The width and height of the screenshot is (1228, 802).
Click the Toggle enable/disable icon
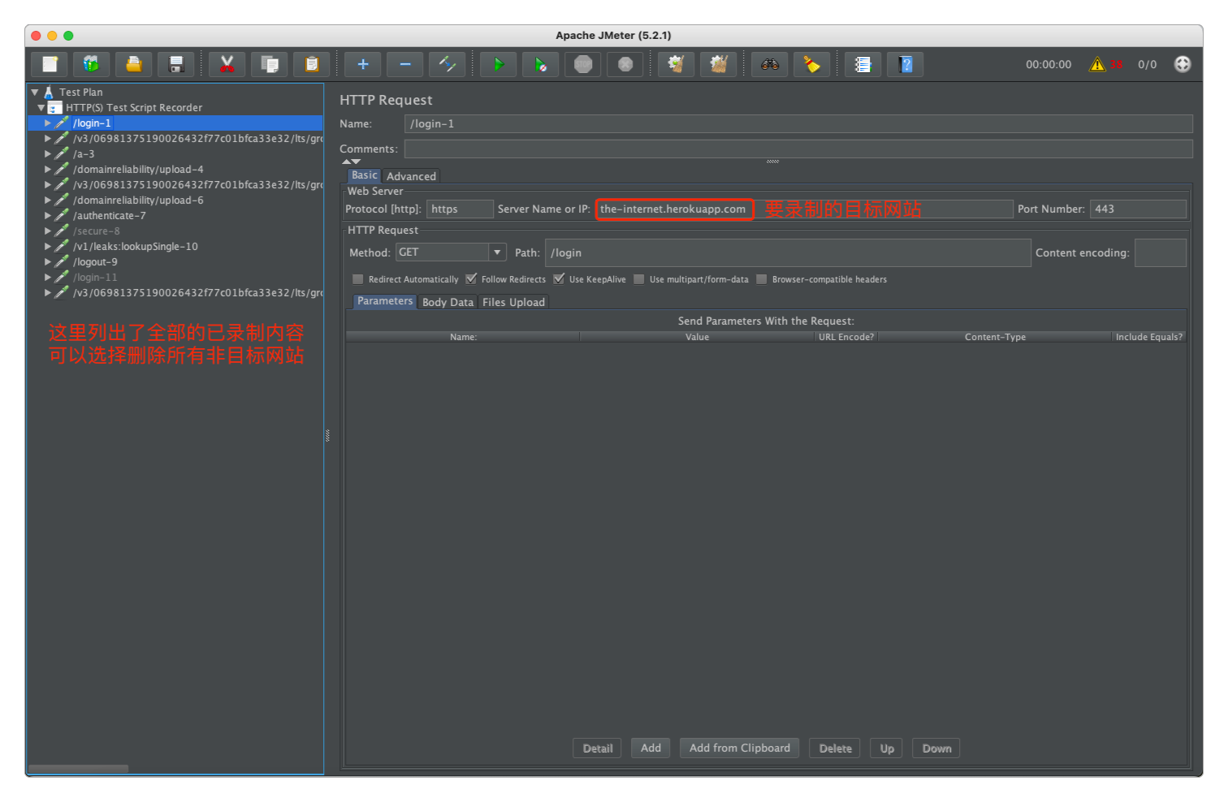(x=448, y=64)
